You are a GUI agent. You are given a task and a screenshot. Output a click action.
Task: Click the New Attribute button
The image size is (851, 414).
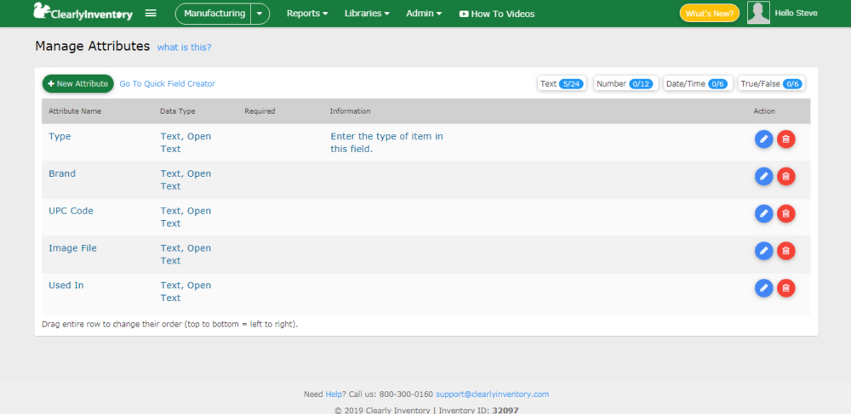coord(78,83)
